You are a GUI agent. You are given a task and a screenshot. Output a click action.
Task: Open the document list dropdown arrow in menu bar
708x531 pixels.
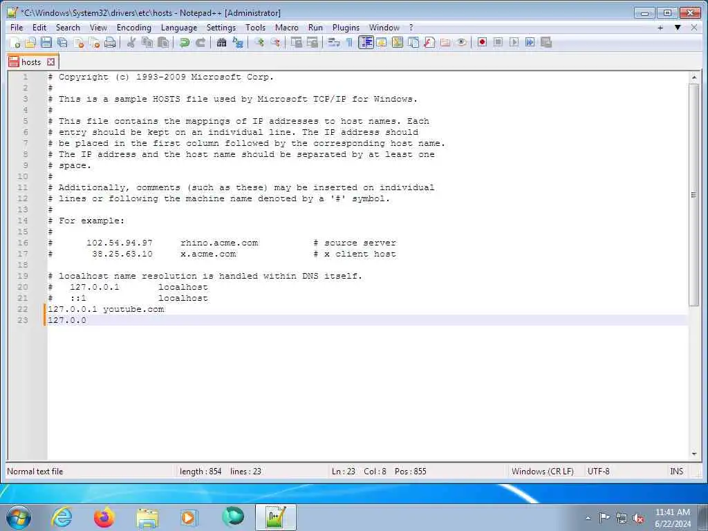click(678, 28)
